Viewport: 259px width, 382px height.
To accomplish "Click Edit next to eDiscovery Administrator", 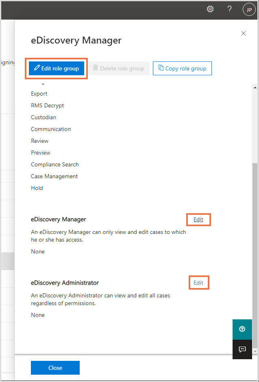I will [198, 282].
